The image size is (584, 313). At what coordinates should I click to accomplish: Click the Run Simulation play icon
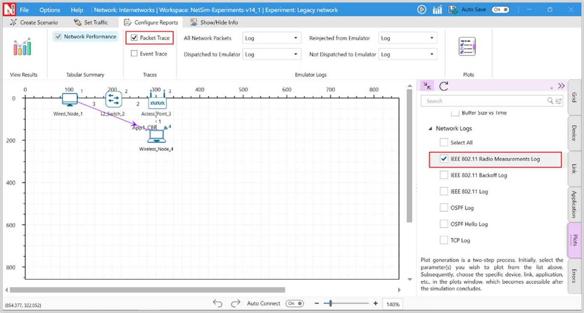(x=422, y=9)
